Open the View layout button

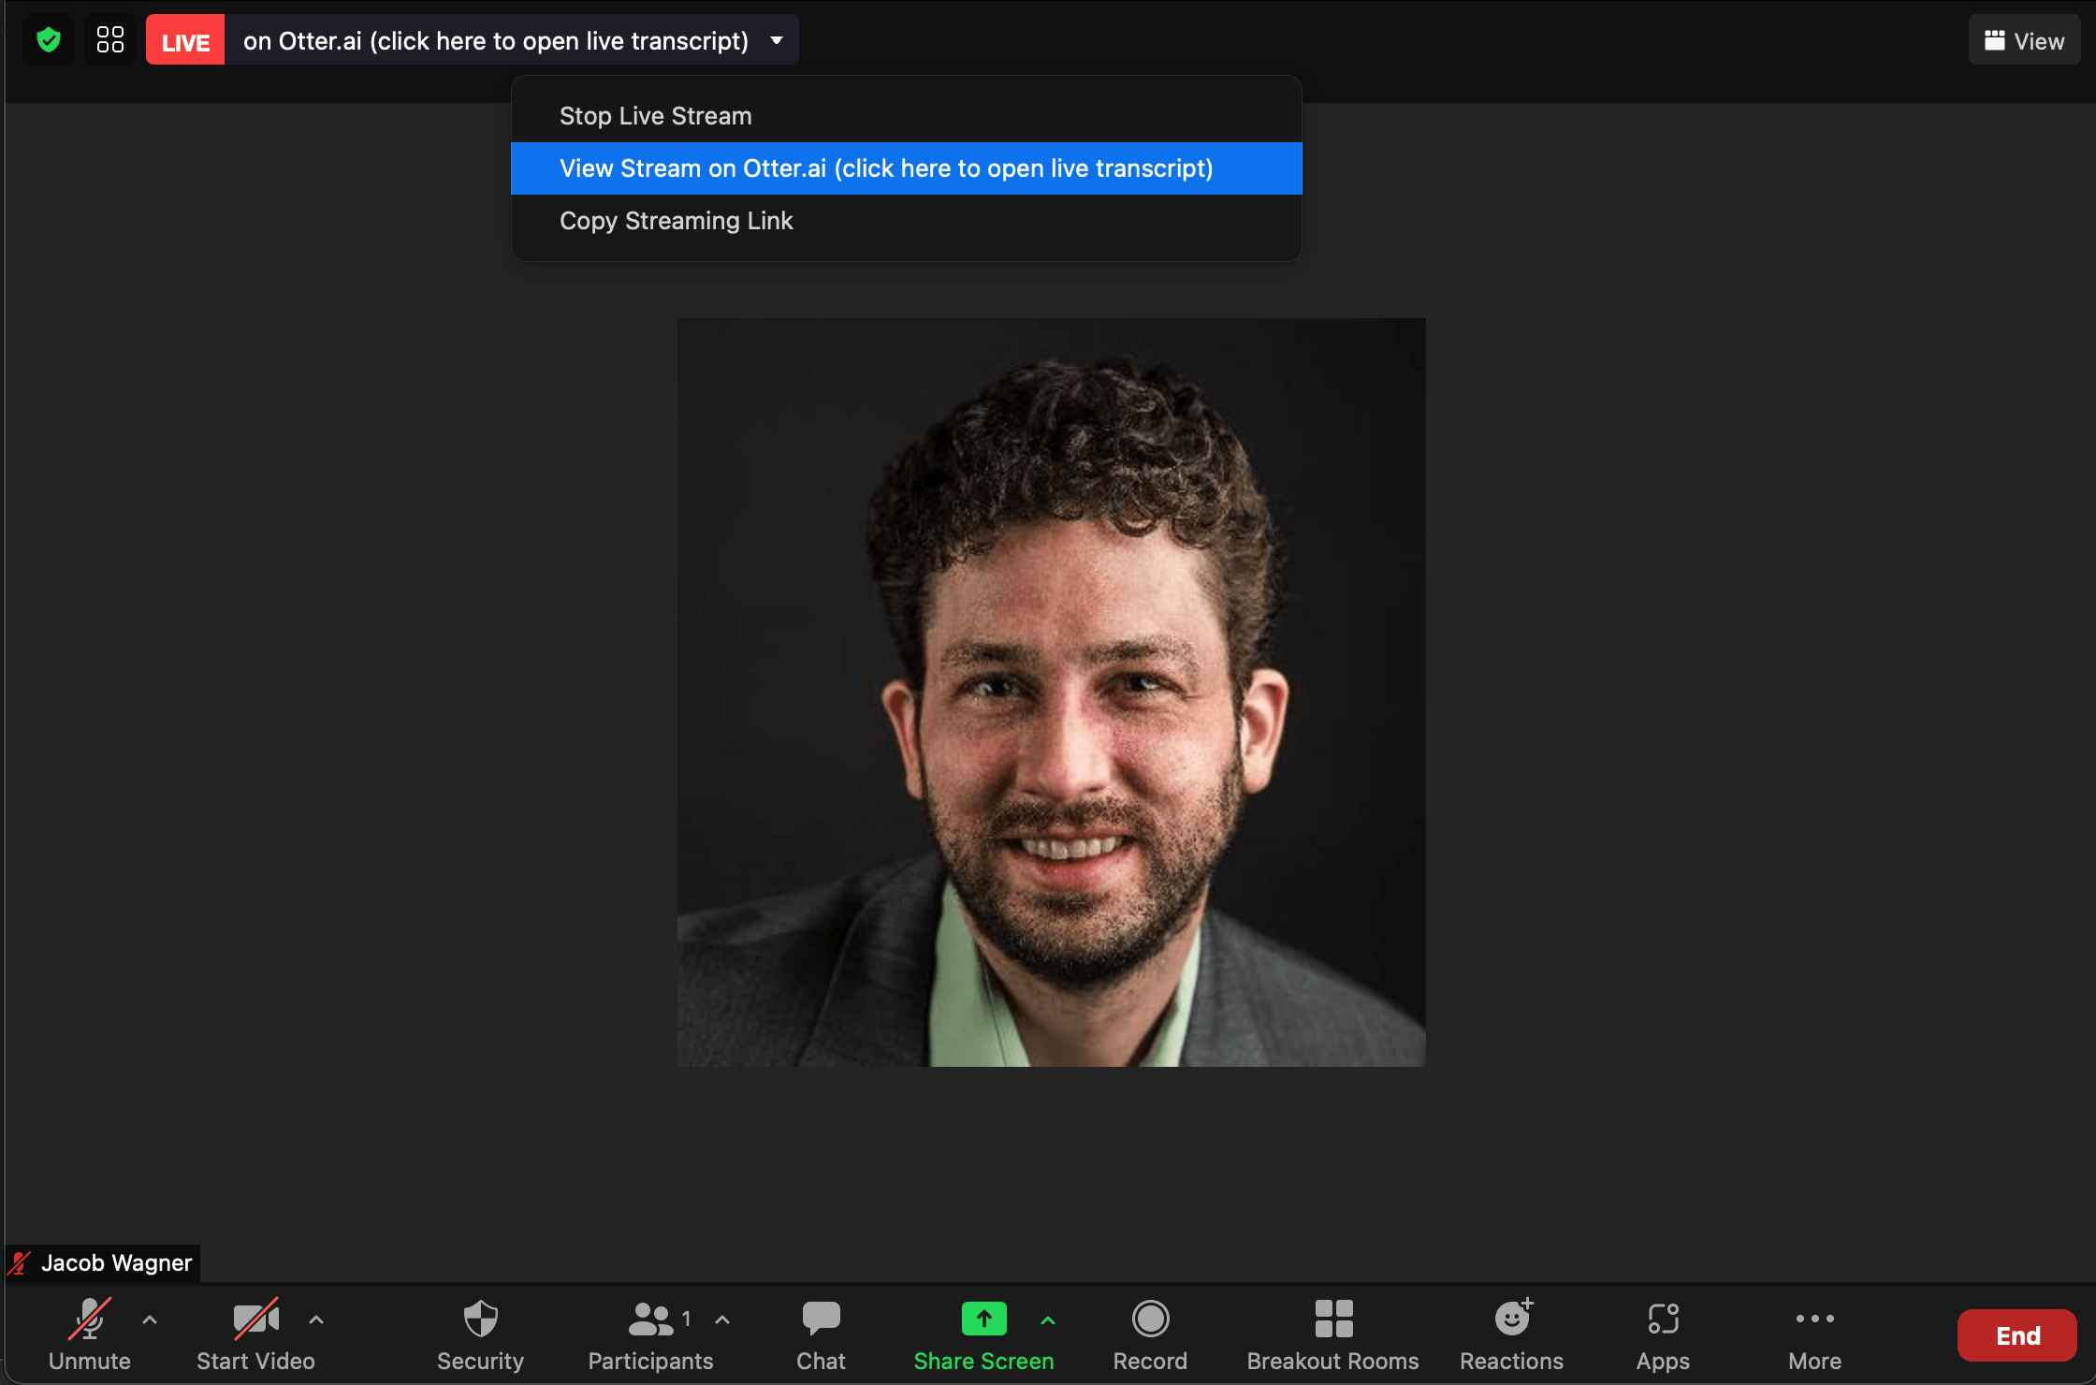click(2025, 40)
